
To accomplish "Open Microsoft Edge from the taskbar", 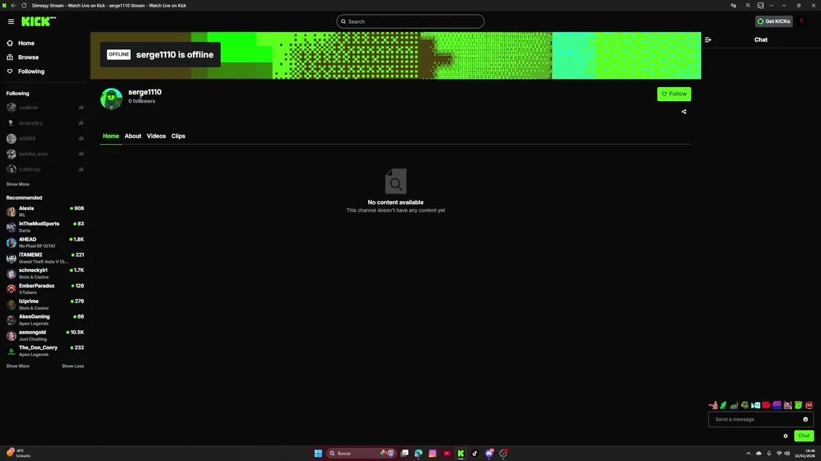I will 418,453.
